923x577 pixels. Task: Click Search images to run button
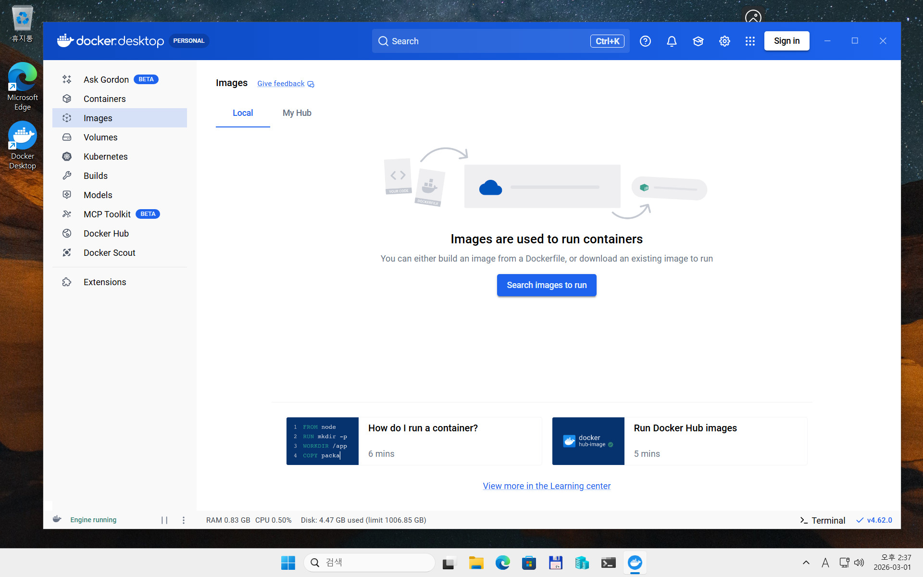(547, 285)
